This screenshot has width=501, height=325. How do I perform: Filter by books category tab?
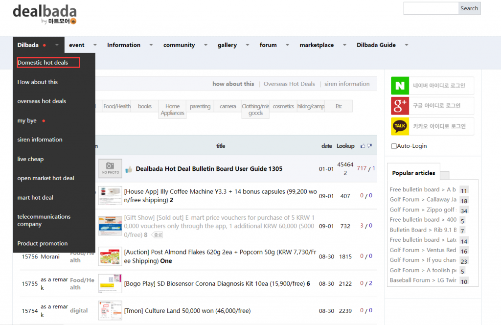click(145, 106)
